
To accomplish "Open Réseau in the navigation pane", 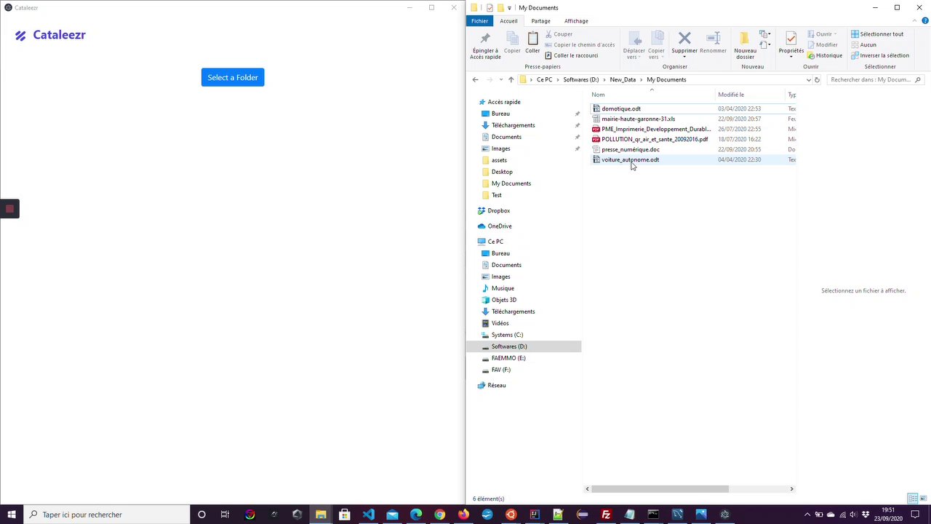I will tap(496, 386).
